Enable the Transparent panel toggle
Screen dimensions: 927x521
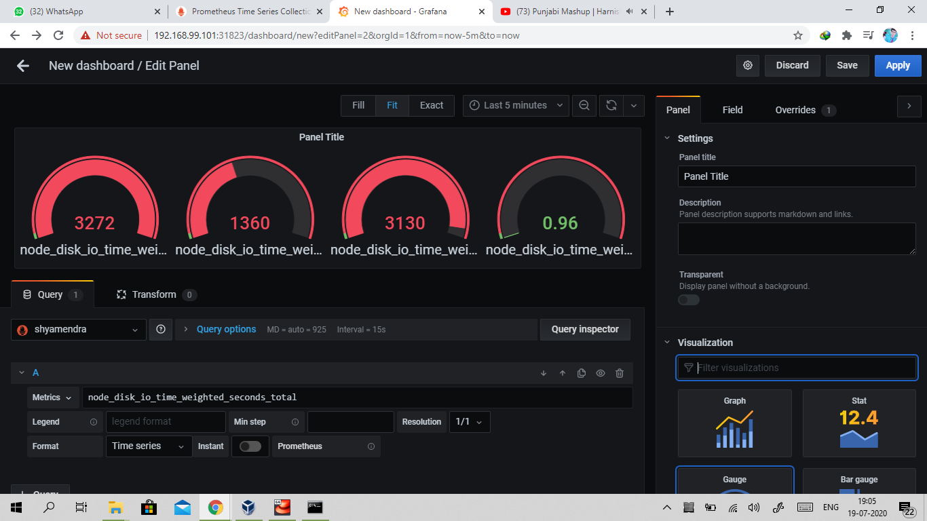coord(688,299)
